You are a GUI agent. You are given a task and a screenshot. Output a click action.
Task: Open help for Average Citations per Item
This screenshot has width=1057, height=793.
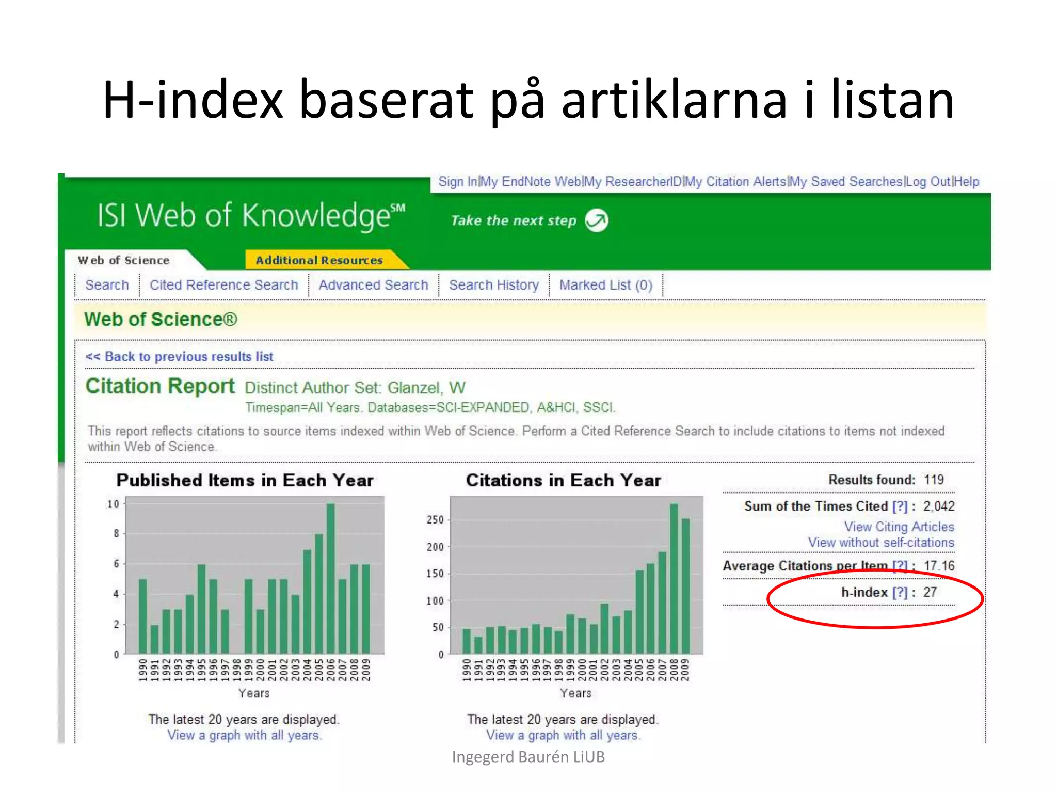(x=900, y=566)
